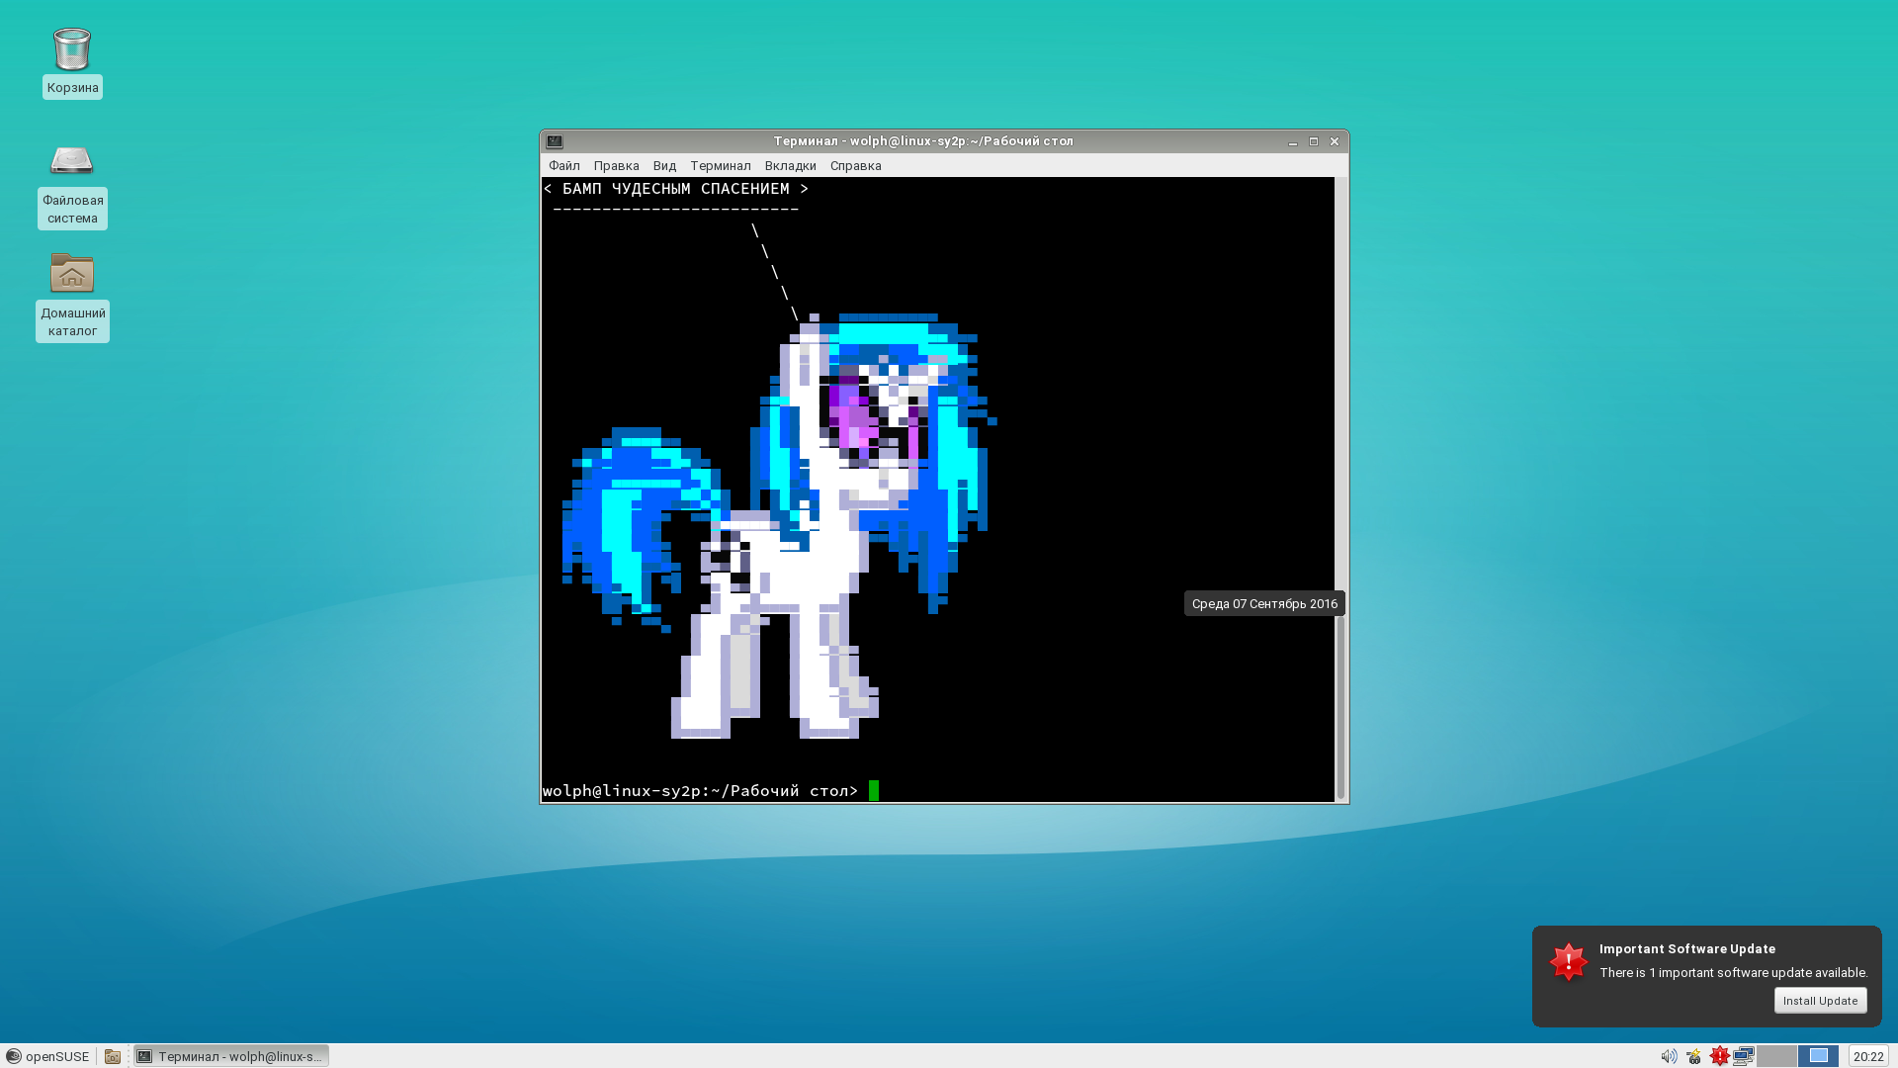Viewport: 1898px width, 1068px height.
Task: Open the Корзина trash icon on desktop
Action: coord(72,50)
